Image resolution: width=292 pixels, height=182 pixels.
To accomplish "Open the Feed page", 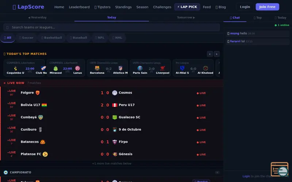I will point(207,7).
